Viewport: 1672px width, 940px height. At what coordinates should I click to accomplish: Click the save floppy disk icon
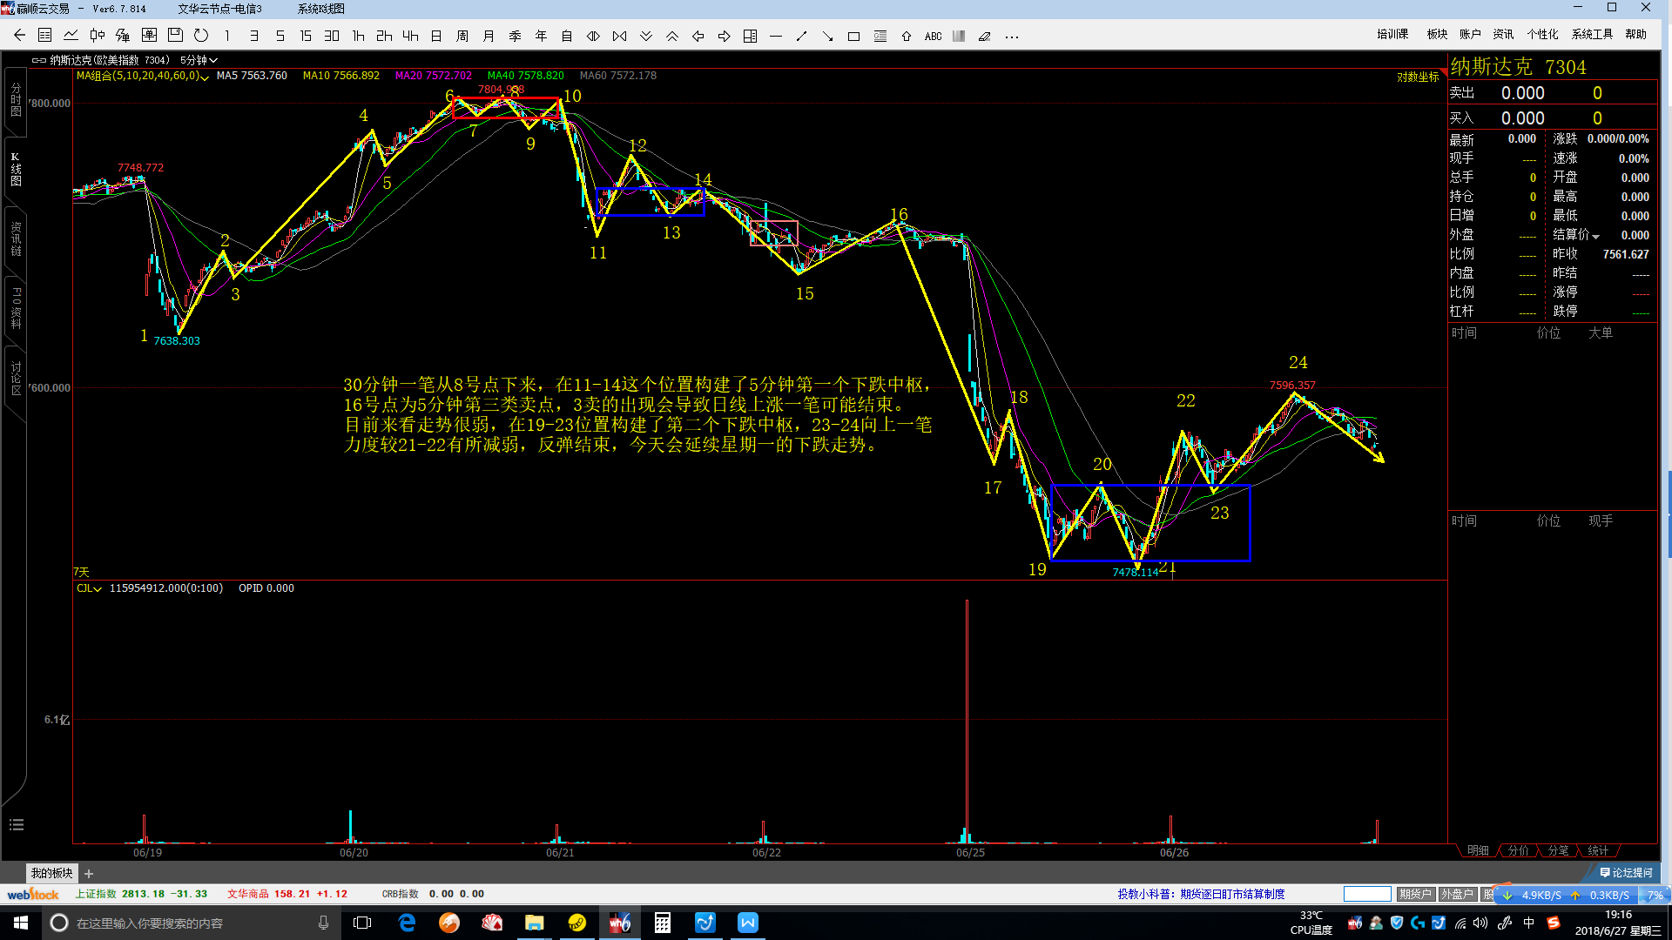tap(175, 36)
